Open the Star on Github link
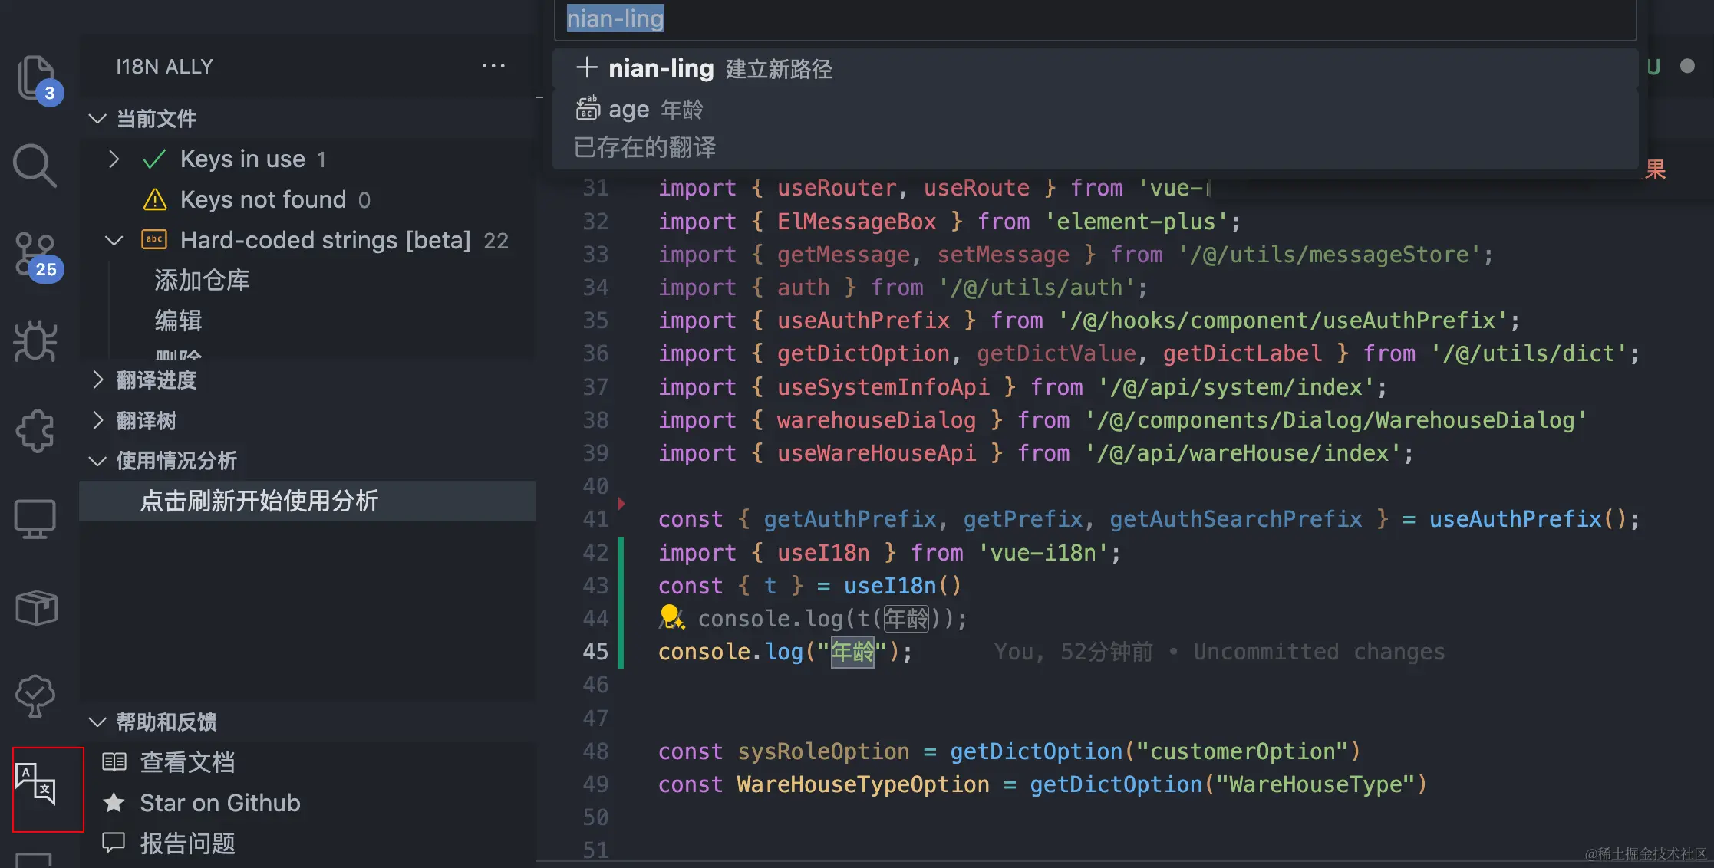The image size is (1714, 868). 220,802
